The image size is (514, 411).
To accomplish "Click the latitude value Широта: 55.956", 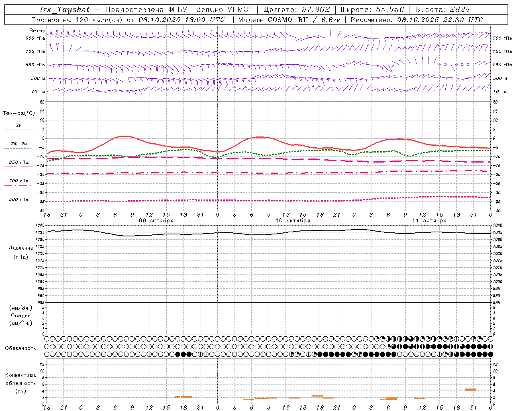I will [x=372, y=10].
